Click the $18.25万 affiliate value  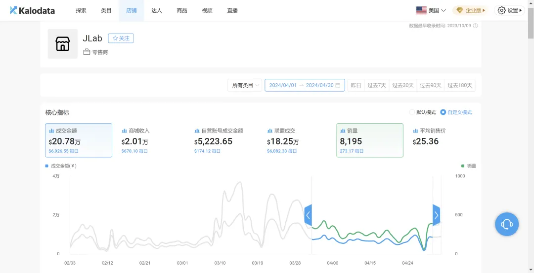(x=283, y=141)
